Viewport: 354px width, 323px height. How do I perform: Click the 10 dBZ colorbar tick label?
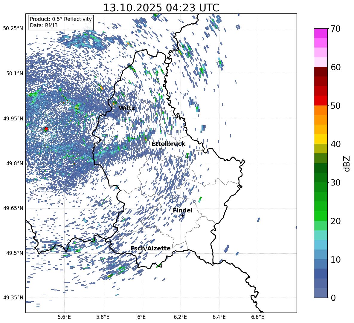[x=335, y=259]
